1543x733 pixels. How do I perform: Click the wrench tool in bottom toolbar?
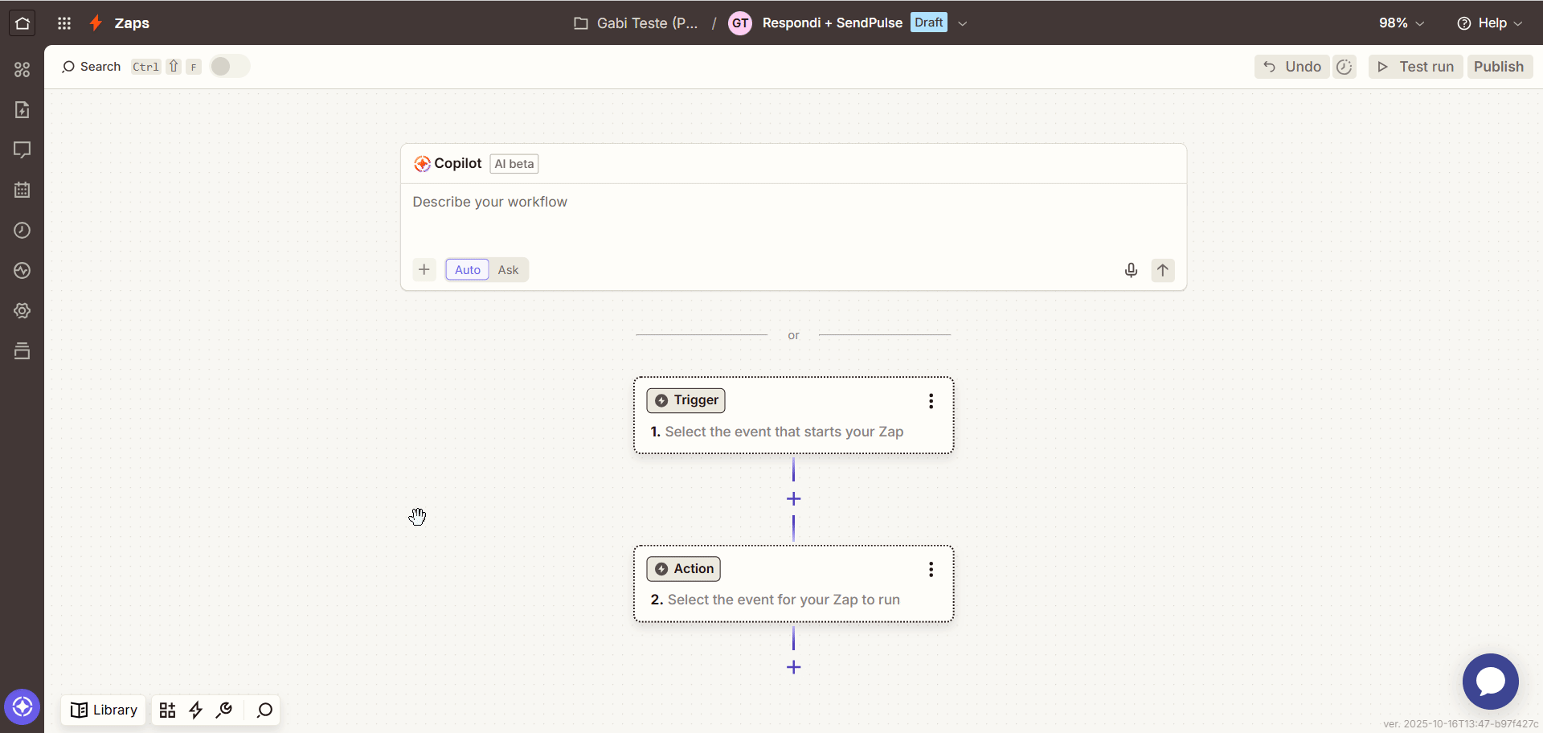tap(224, 710)
